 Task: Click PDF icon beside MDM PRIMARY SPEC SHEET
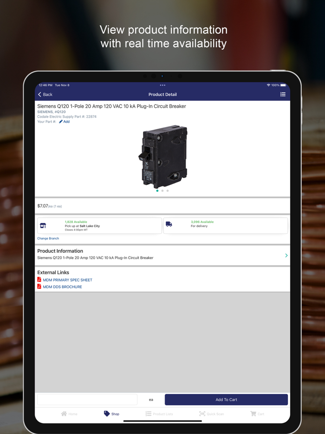[x=39, y=280]
